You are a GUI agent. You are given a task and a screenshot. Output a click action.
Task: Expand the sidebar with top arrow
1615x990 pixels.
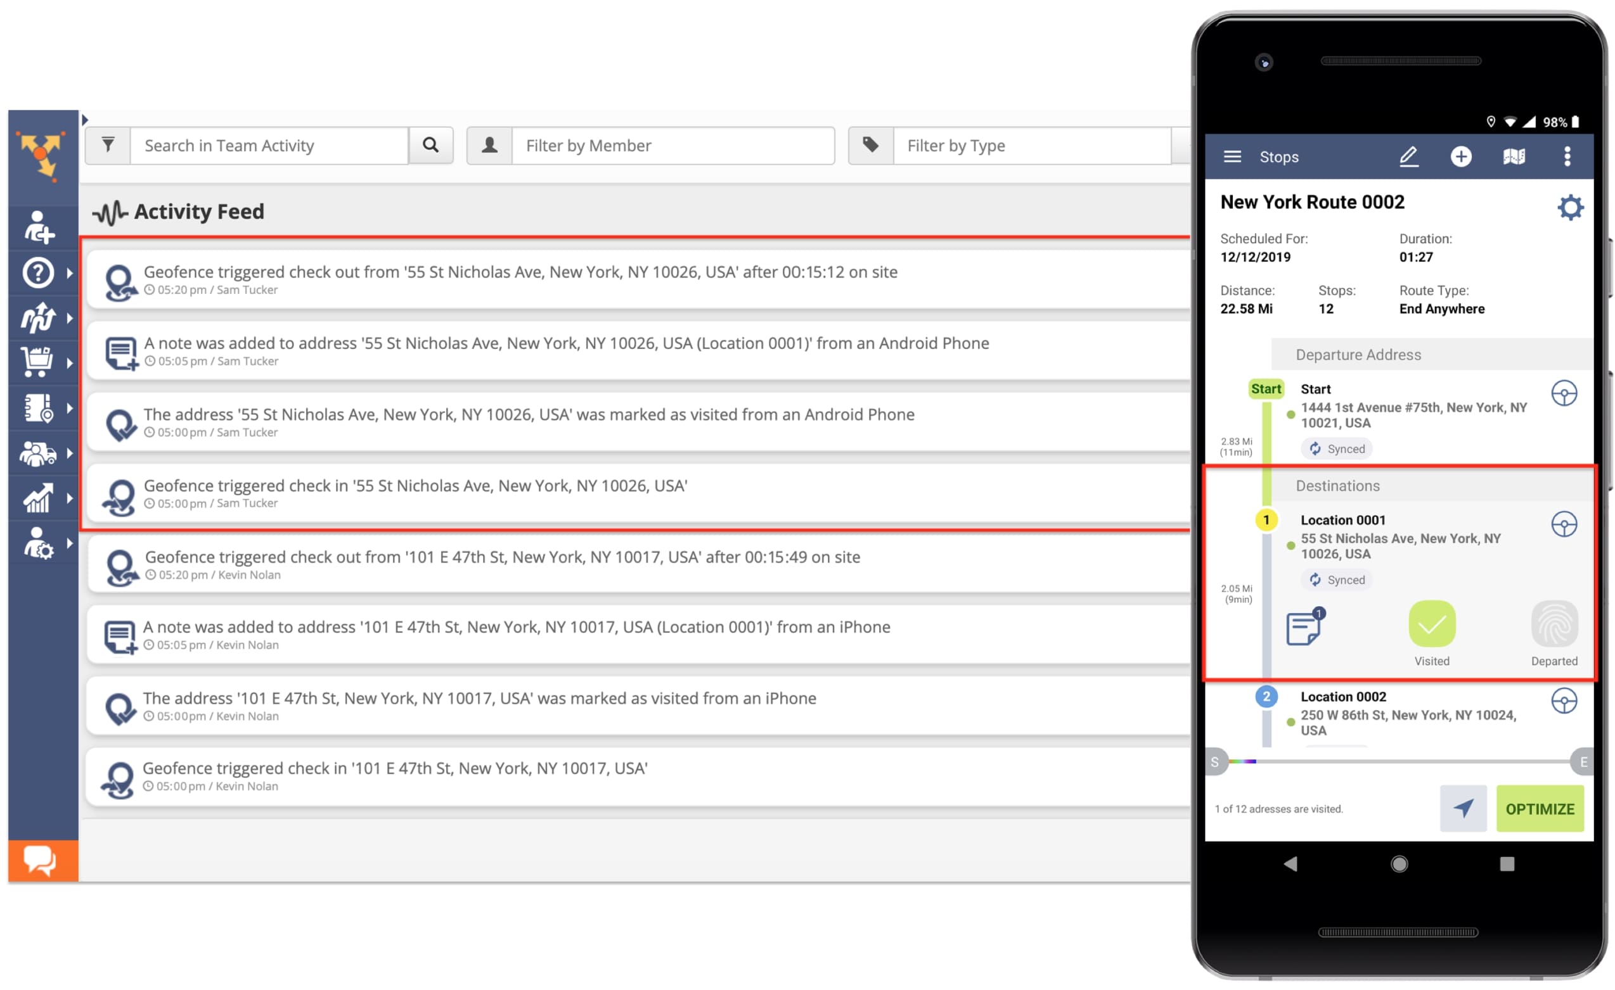(84, 120)
